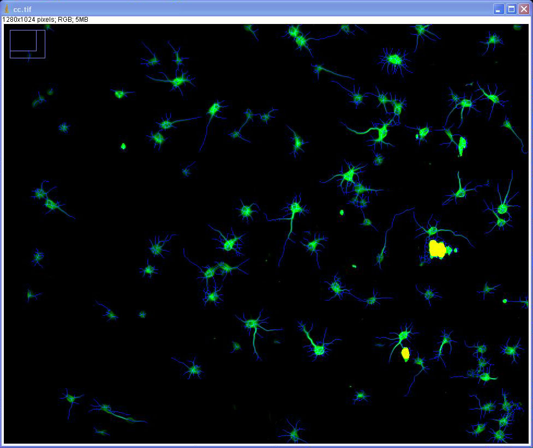Screen dimensions: 533x448
Task: Click the ImageJ microscope icon in title bar
Action: 7,9
